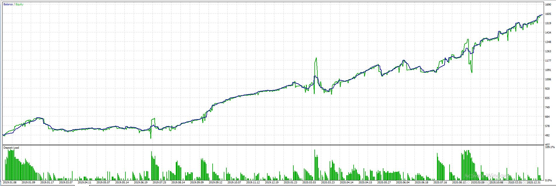Select the 578 axis value
Viewport: 556px width, 186px height.
click(x=547, y=126)
